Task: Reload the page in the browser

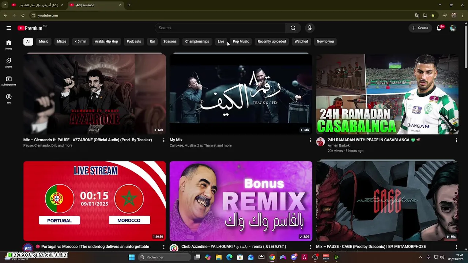Action: 23,15
